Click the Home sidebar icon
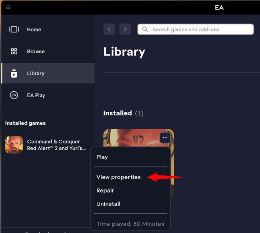This screenshot has width=260, height=233. pos(14,30)
